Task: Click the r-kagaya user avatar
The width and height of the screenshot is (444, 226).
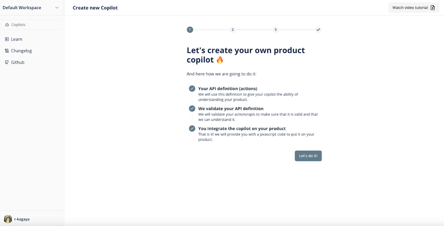Action: (8, 219)
